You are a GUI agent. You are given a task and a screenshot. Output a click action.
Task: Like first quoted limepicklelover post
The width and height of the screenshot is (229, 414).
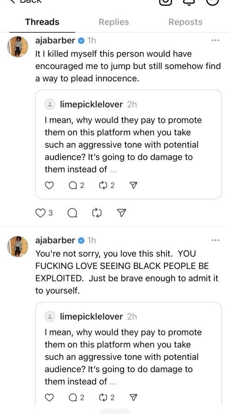tap(49, 186)
